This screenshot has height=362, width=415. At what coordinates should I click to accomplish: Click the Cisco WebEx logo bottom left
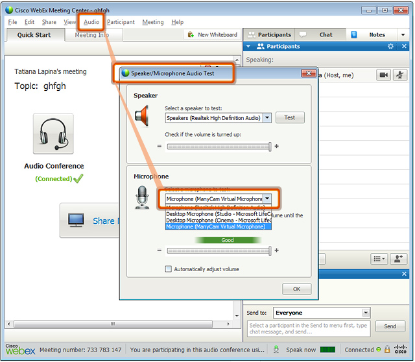click(x=20, y=350)
